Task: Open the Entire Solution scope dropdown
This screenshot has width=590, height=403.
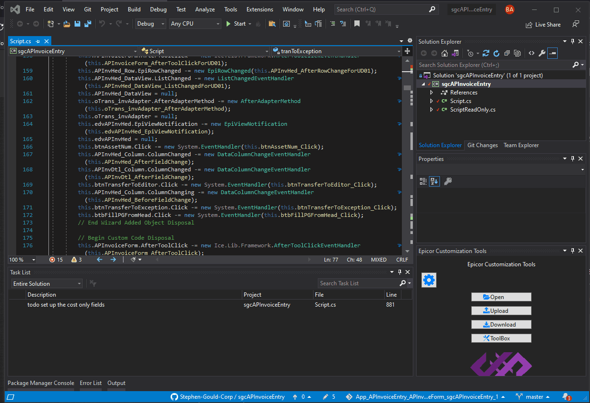Action: [47, 283]
